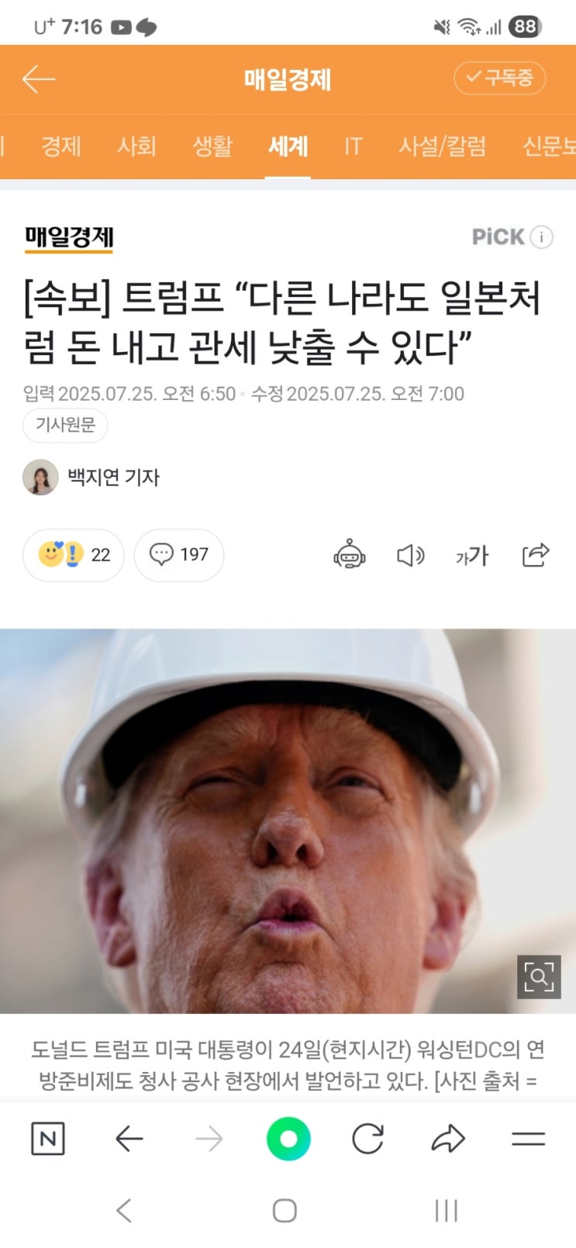Switch to the 경제 tab

point(60,146)
